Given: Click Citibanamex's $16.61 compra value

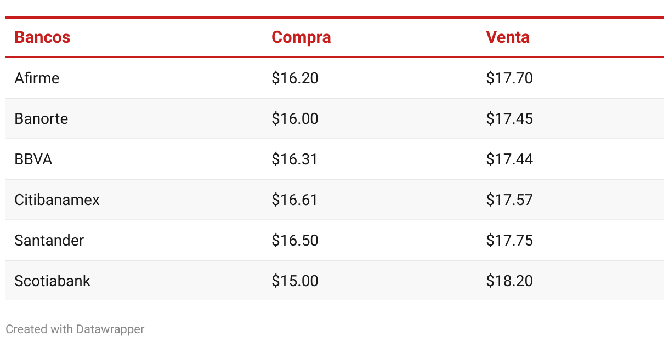Looking at the screenshot, I should 294,200.
